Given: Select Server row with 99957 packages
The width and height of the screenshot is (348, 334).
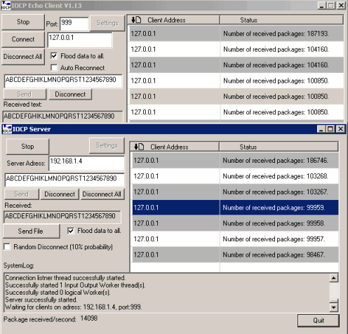Looking at the screenshot, I should (235, 239).
